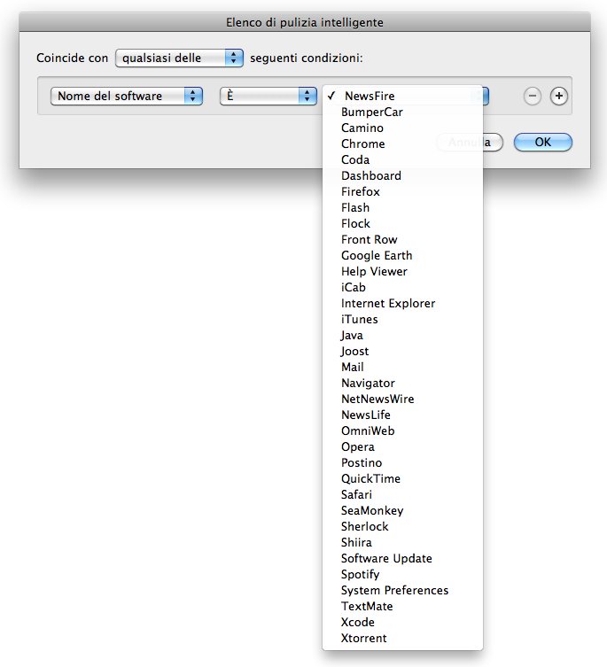Choose Sherlock from the list
607x667 pixels.
(402, 527)
